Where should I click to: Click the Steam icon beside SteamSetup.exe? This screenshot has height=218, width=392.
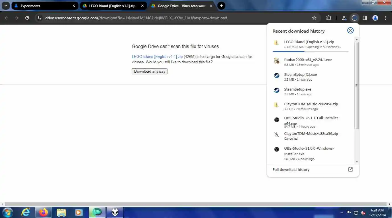(277, 90)
